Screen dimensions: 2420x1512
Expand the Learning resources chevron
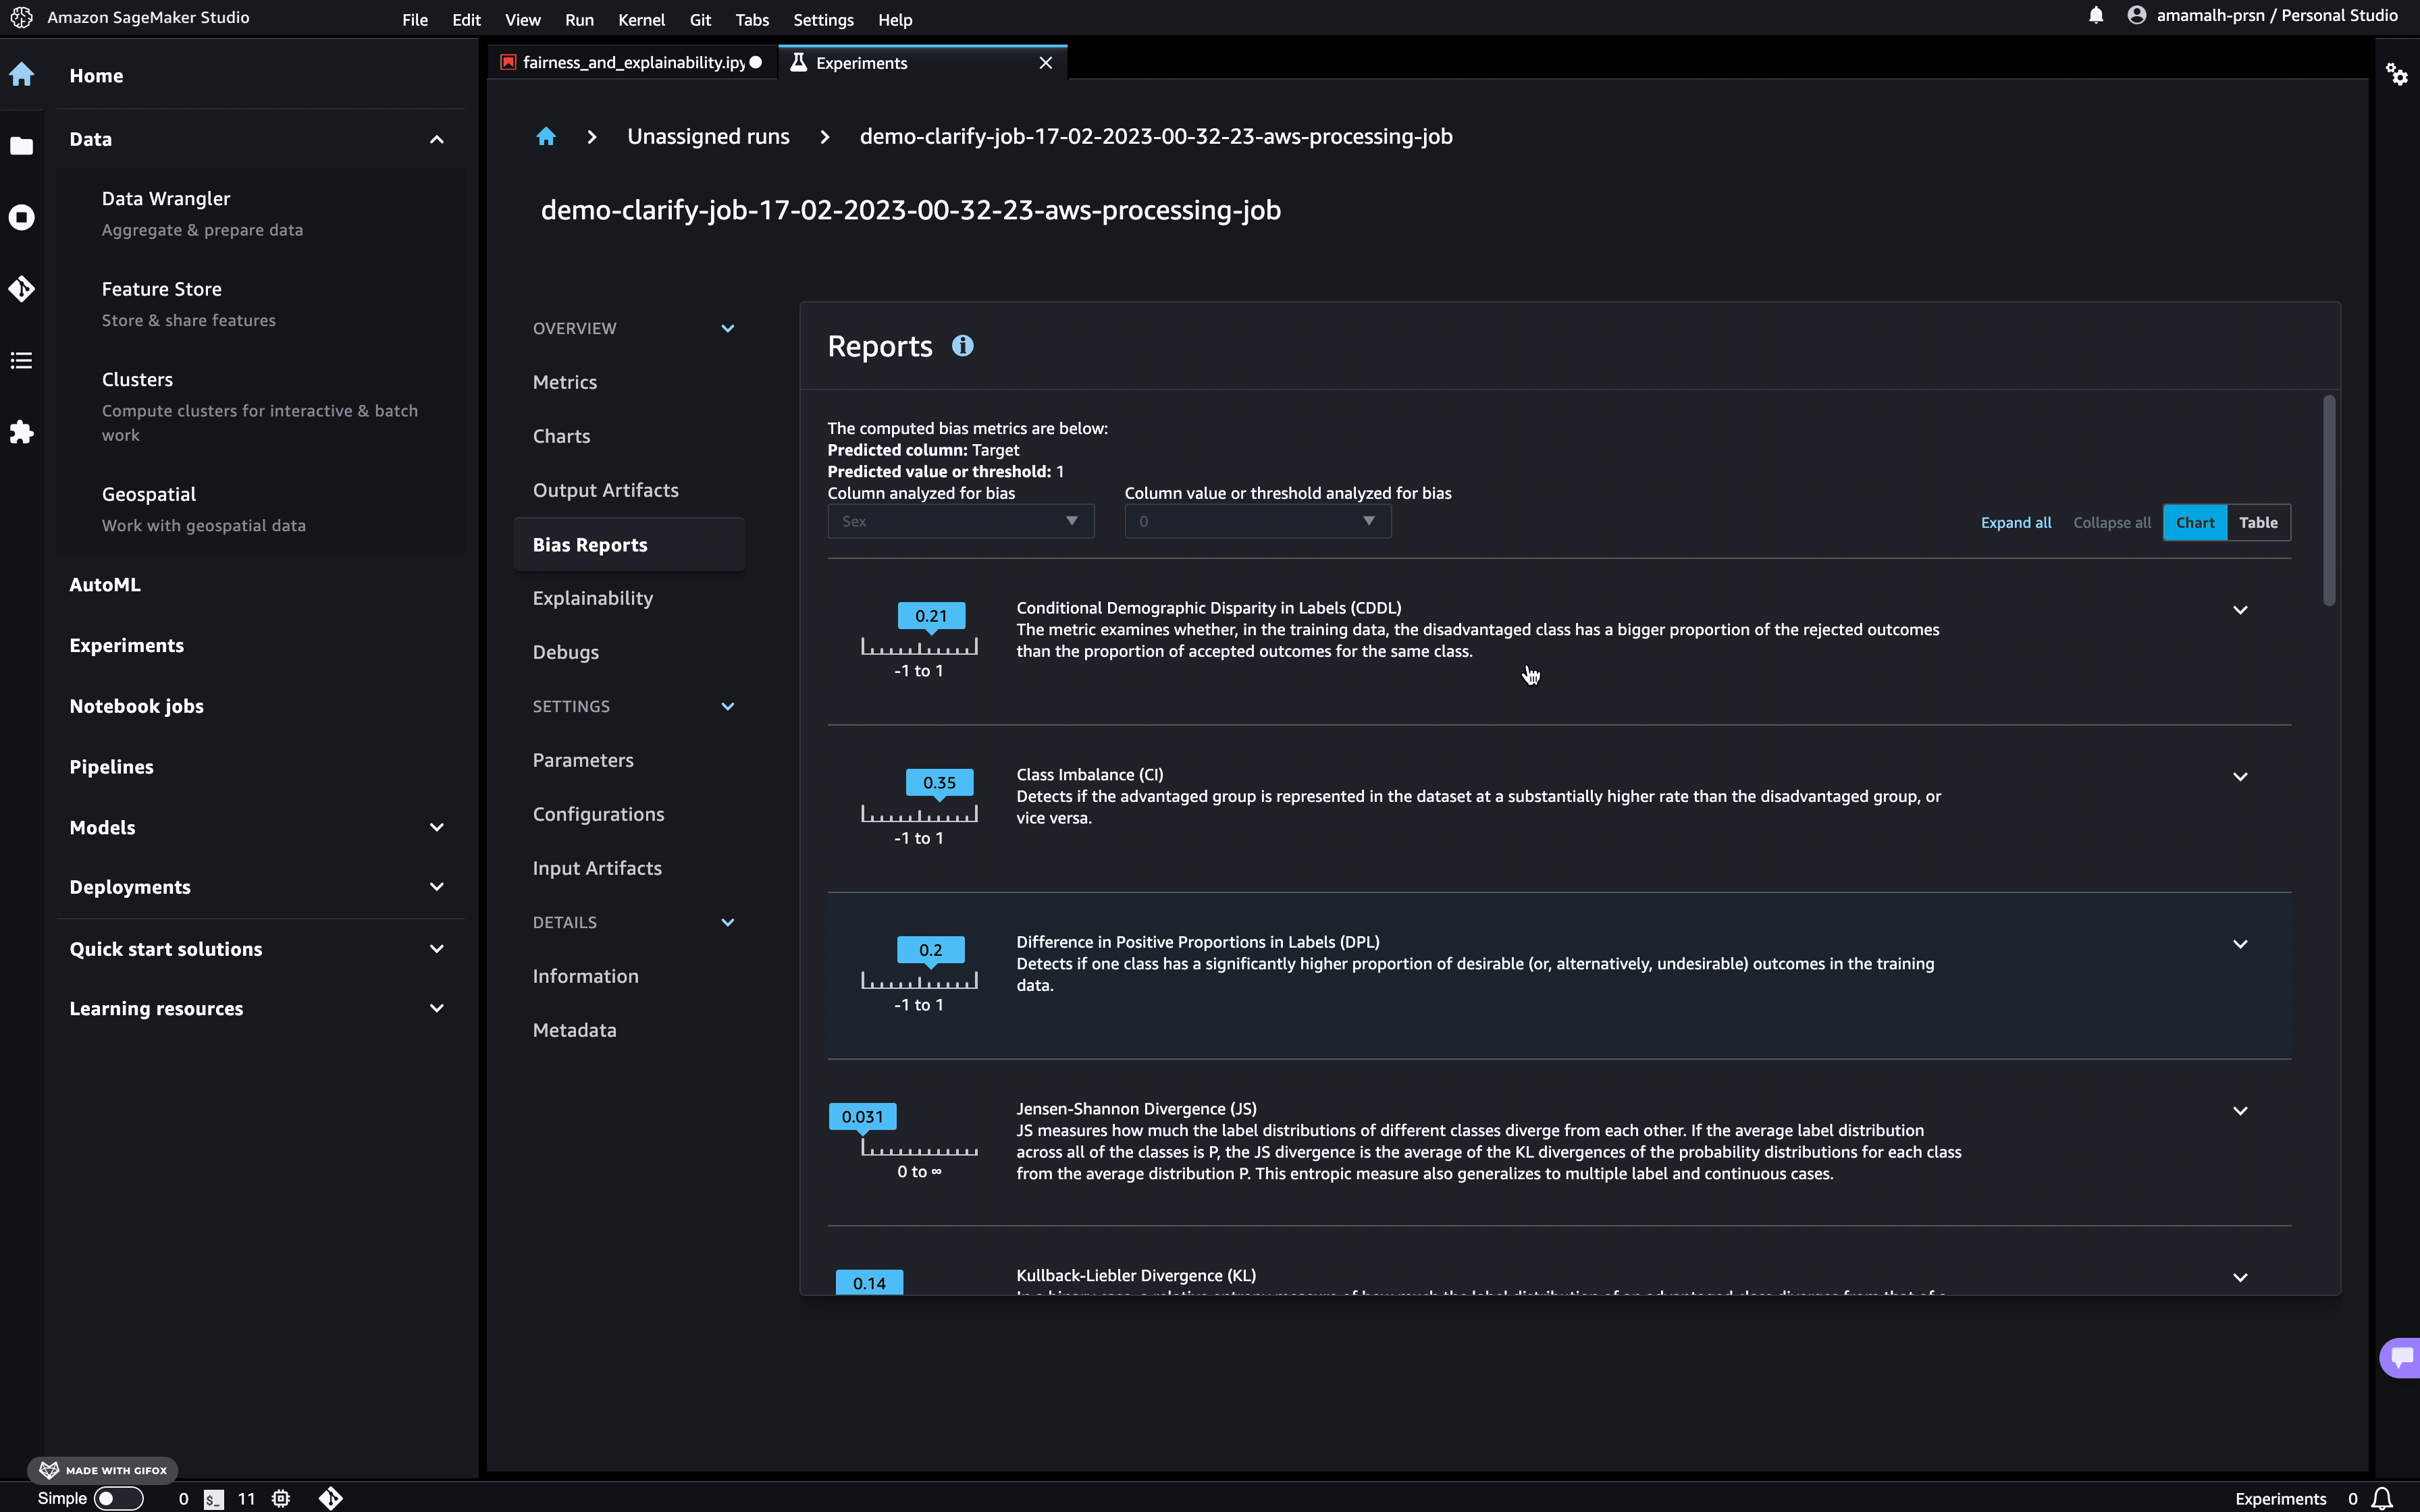pyautogui.click(x=437, y=1008)
